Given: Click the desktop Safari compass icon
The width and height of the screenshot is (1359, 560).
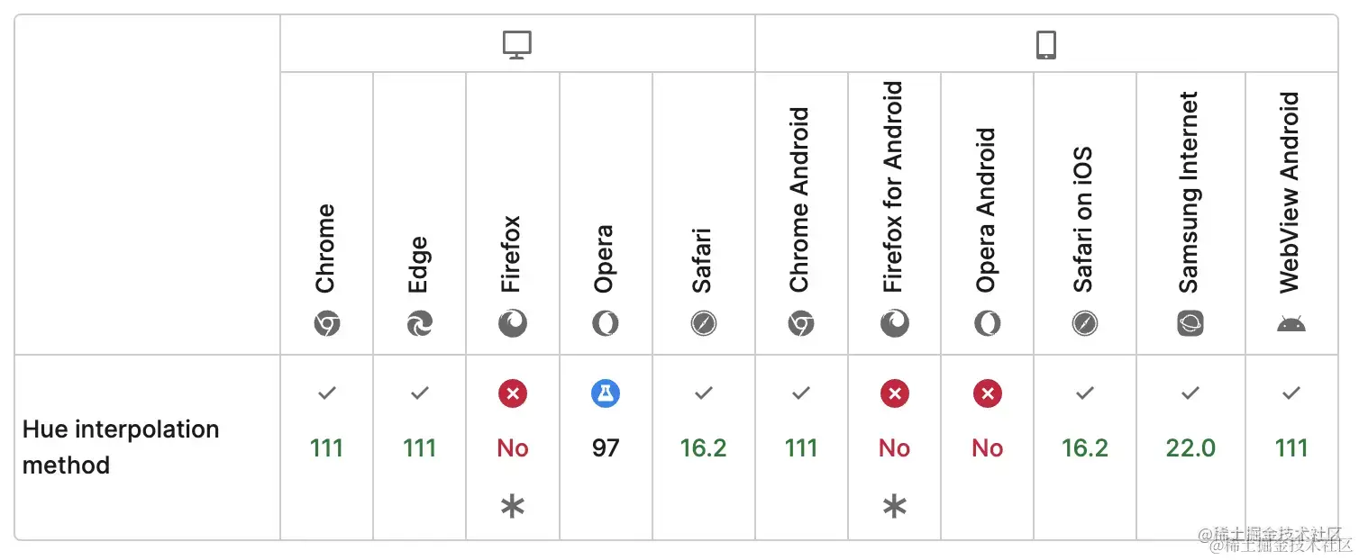Looking at the screenshot, I should pyautogui.click(x=704, y=323).
